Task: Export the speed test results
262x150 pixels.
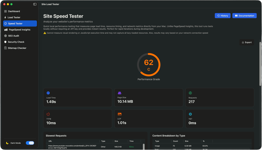Action: (246, 42)
